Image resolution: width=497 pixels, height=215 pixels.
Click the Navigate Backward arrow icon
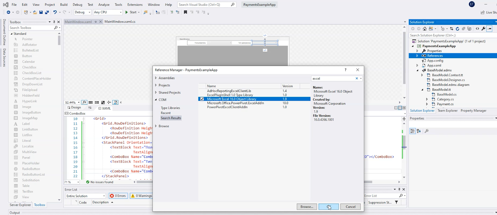8,12
